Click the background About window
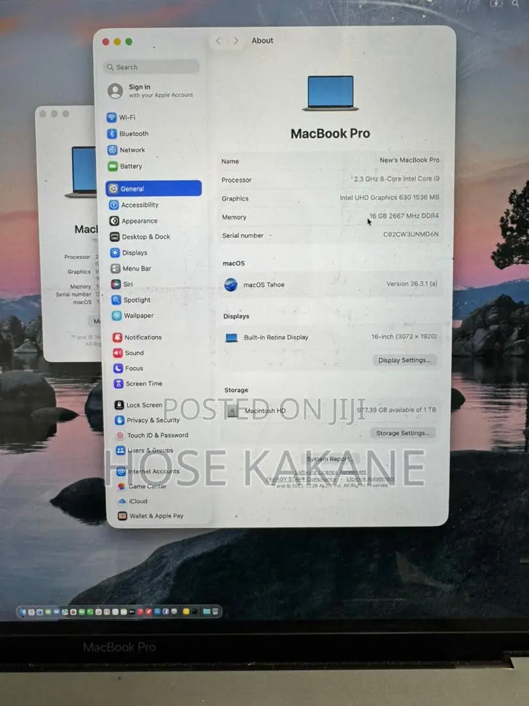The height and width of the screenshot is (706, 529). coord(67,234)
